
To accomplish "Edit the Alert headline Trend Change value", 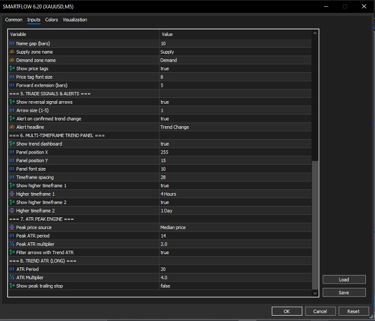I will click(x=235, y=127).
